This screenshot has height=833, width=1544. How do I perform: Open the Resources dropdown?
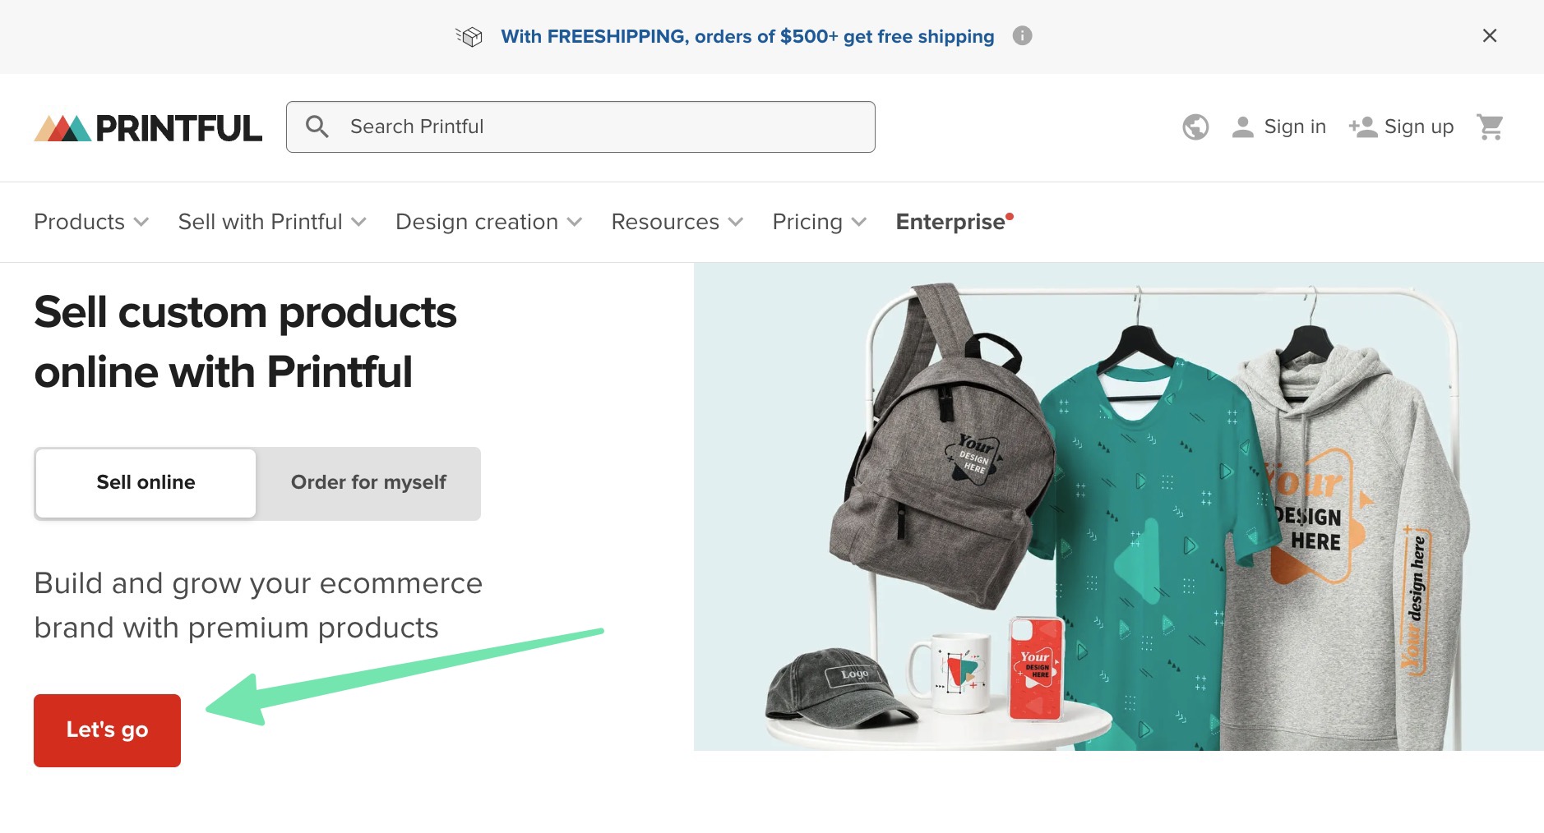(675, 222)
